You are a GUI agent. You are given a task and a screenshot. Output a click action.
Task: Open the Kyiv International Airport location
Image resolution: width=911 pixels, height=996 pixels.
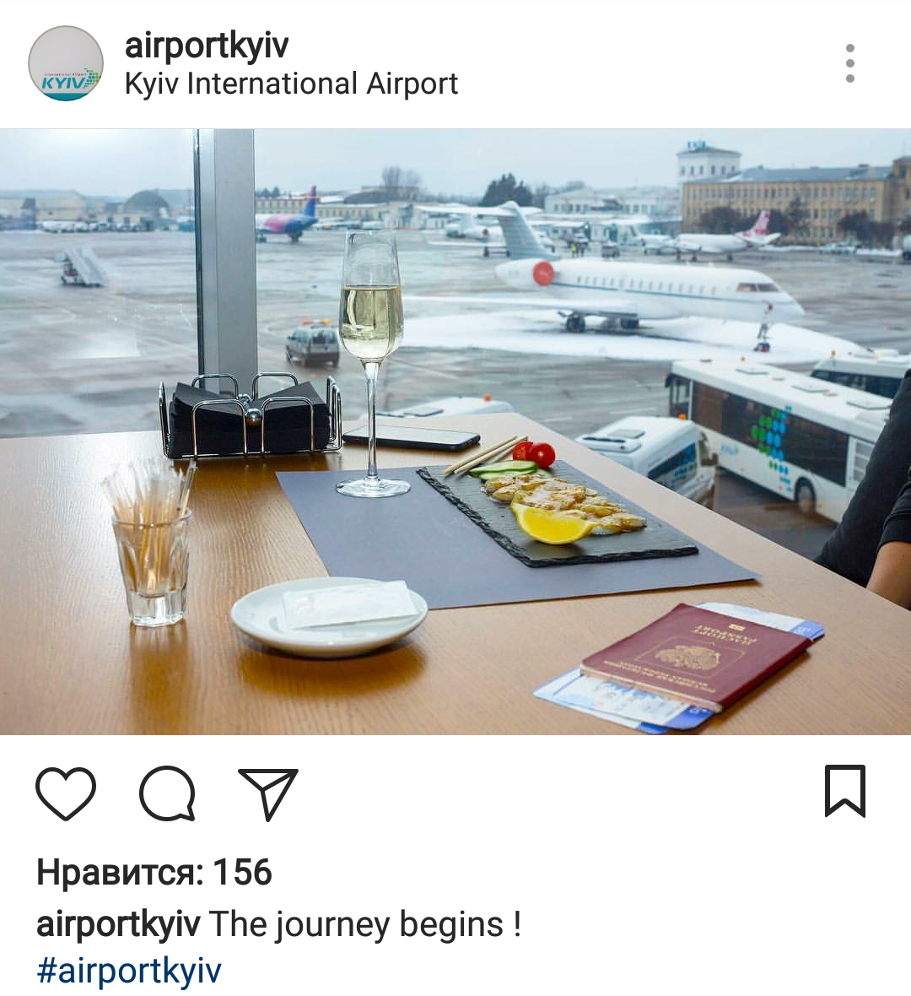click(x=291, y=84)
